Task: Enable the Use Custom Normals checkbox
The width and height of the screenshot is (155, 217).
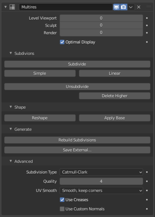Action: click(62, 209)
